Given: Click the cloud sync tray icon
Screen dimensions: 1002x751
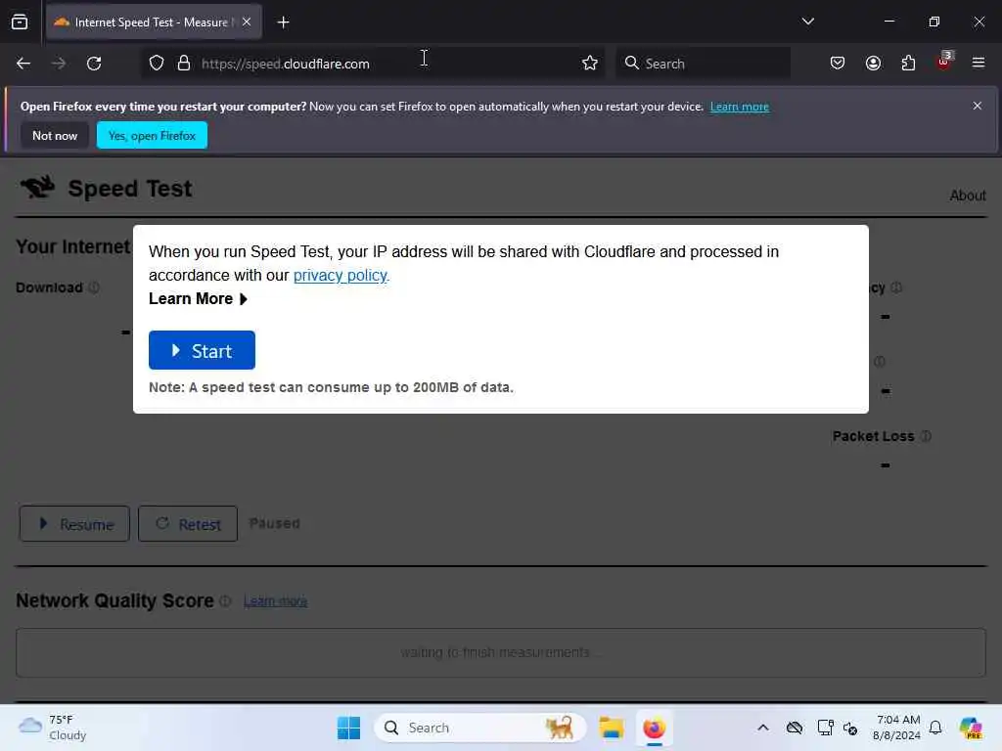Looking at the screenshot, I should [795, 728].
